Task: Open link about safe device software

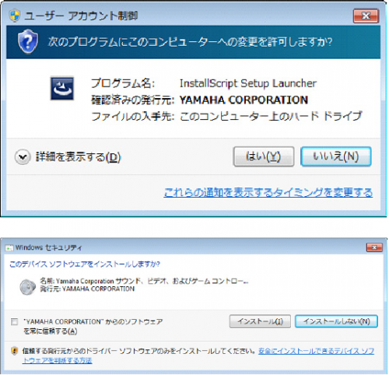Action: [x=198, y=356]
